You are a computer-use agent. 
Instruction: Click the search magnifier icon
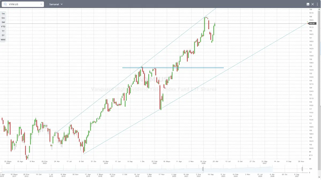5,4
